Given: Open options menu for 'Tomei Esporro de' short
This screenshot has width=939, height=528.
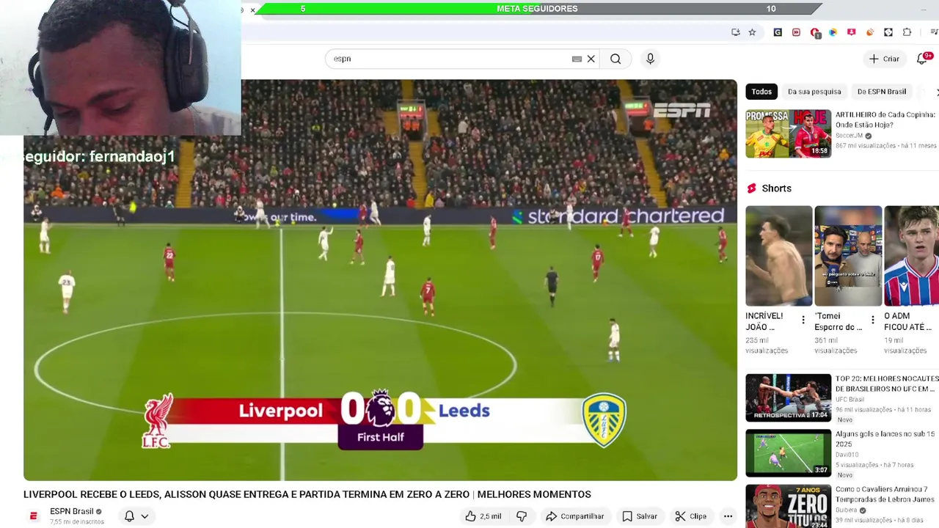Looking at the screenshot, I should click(873, 320).
